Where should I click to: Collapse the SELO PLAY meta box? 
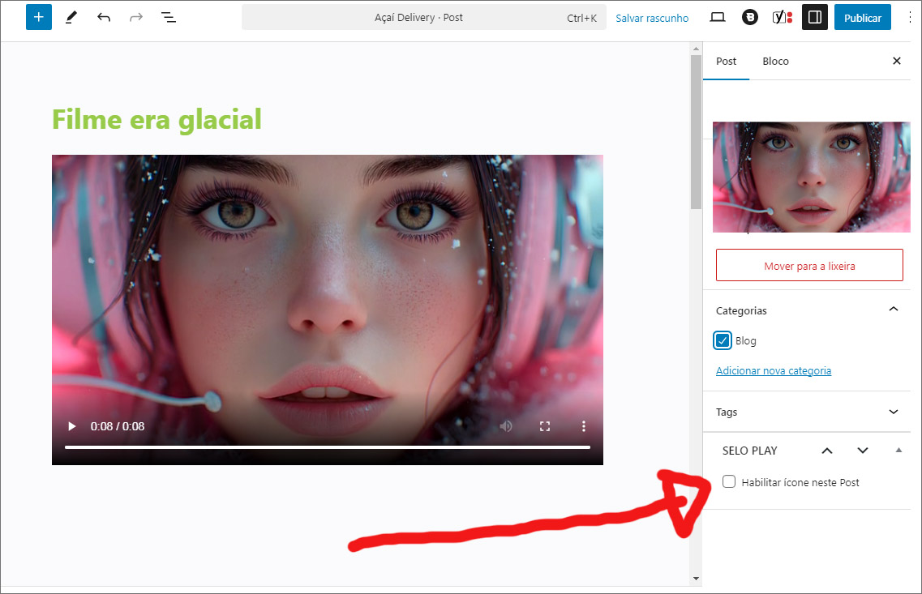(x=898, y=450)
